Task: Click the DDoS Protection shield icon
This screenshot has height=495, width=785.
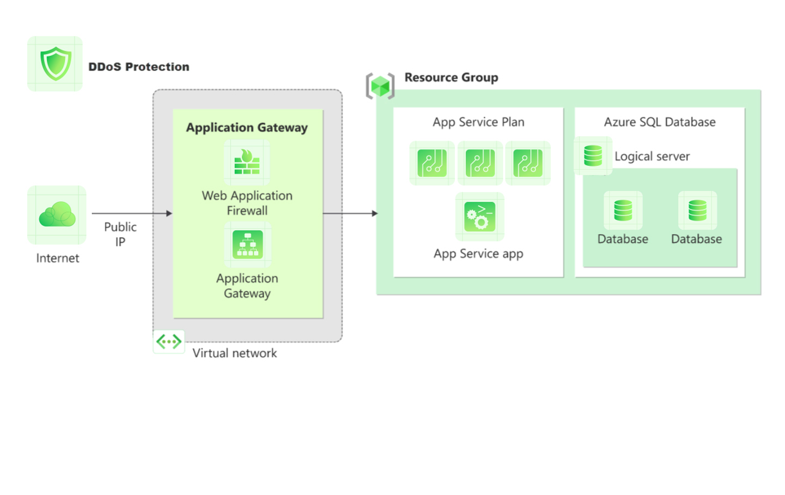Action: [x=55, y=64]
